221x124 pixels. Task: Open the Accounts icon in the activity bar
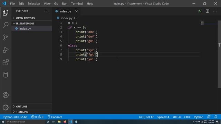click(6, 95)
